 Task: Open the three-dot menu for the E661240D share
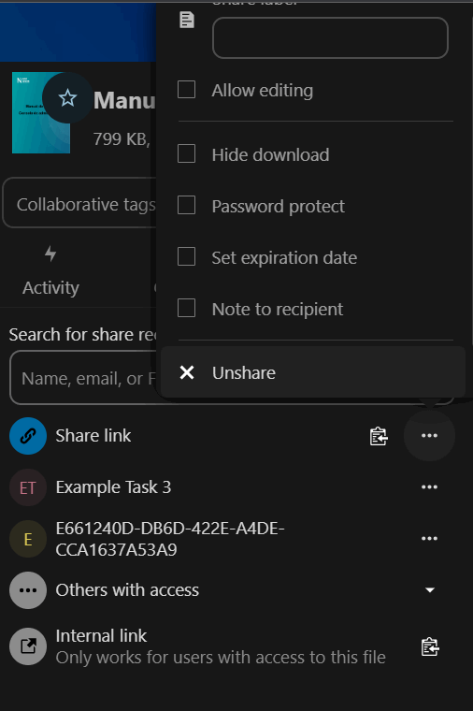tap(429, 538)
